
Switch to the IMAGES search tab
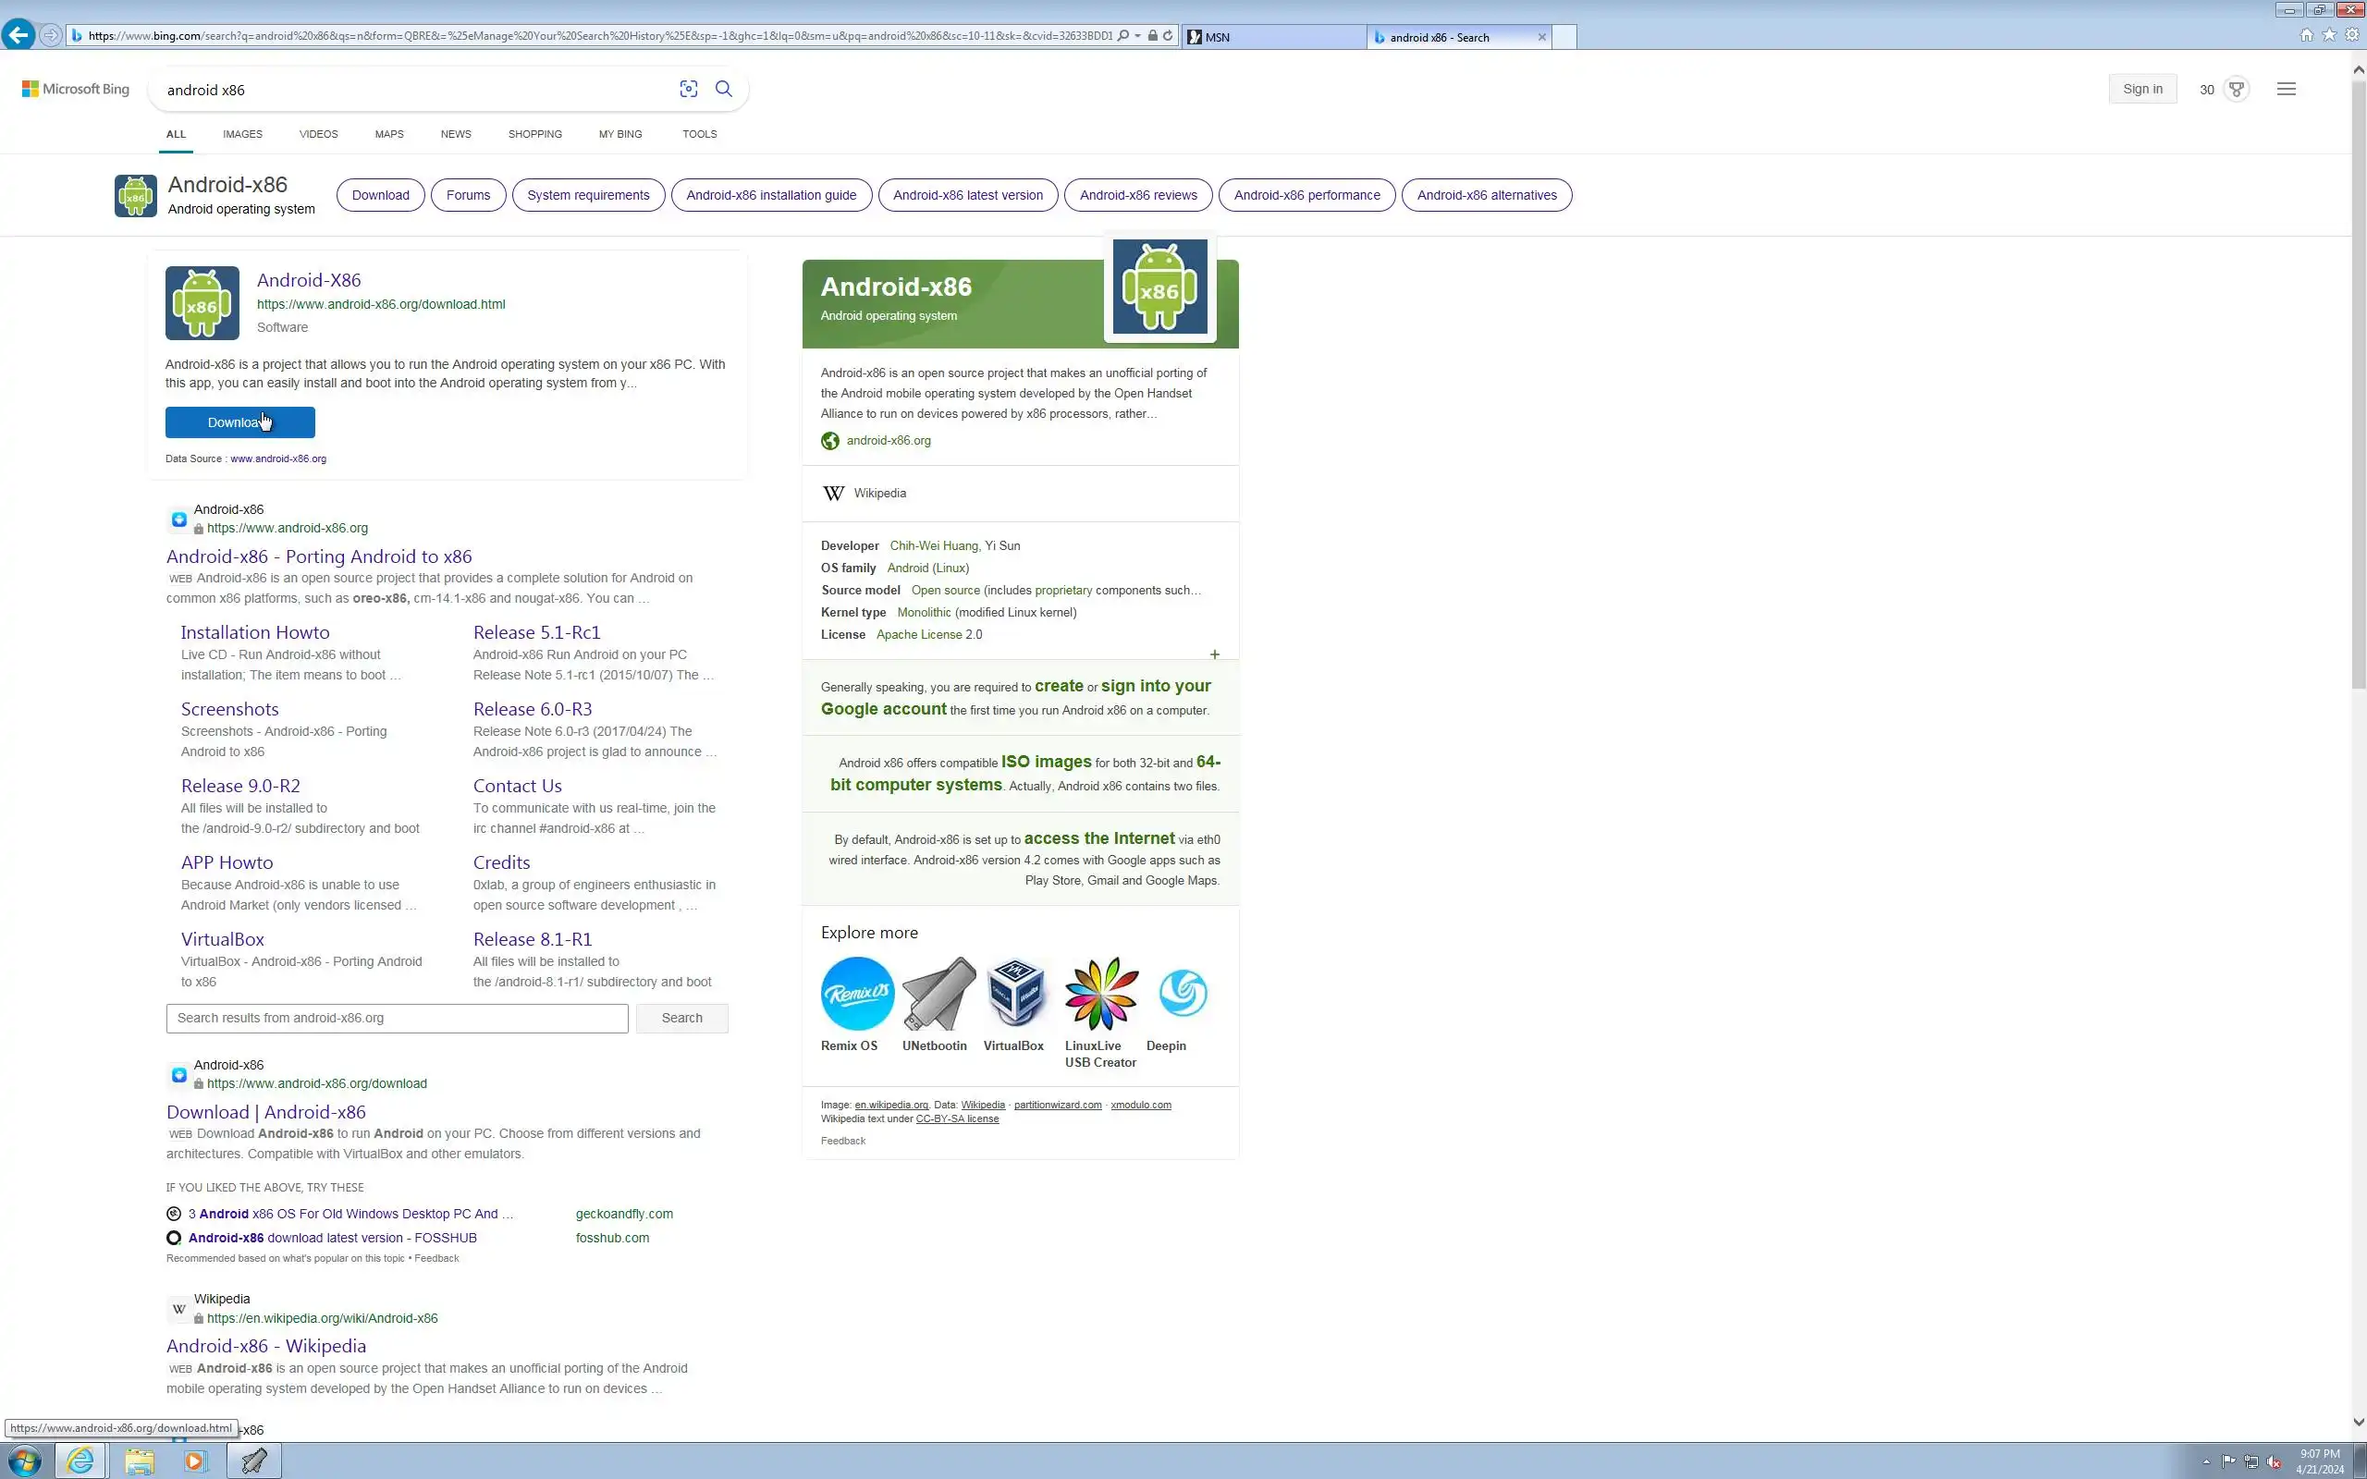pos(241,134)
